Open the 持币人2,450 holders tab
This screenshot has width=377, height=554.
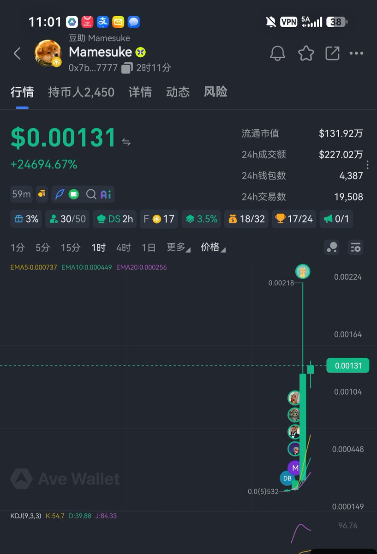tap(81, 92)
